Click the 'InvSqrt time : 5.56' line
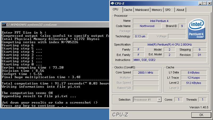Viewport: 213px width, 120px height. coord(22,74)
